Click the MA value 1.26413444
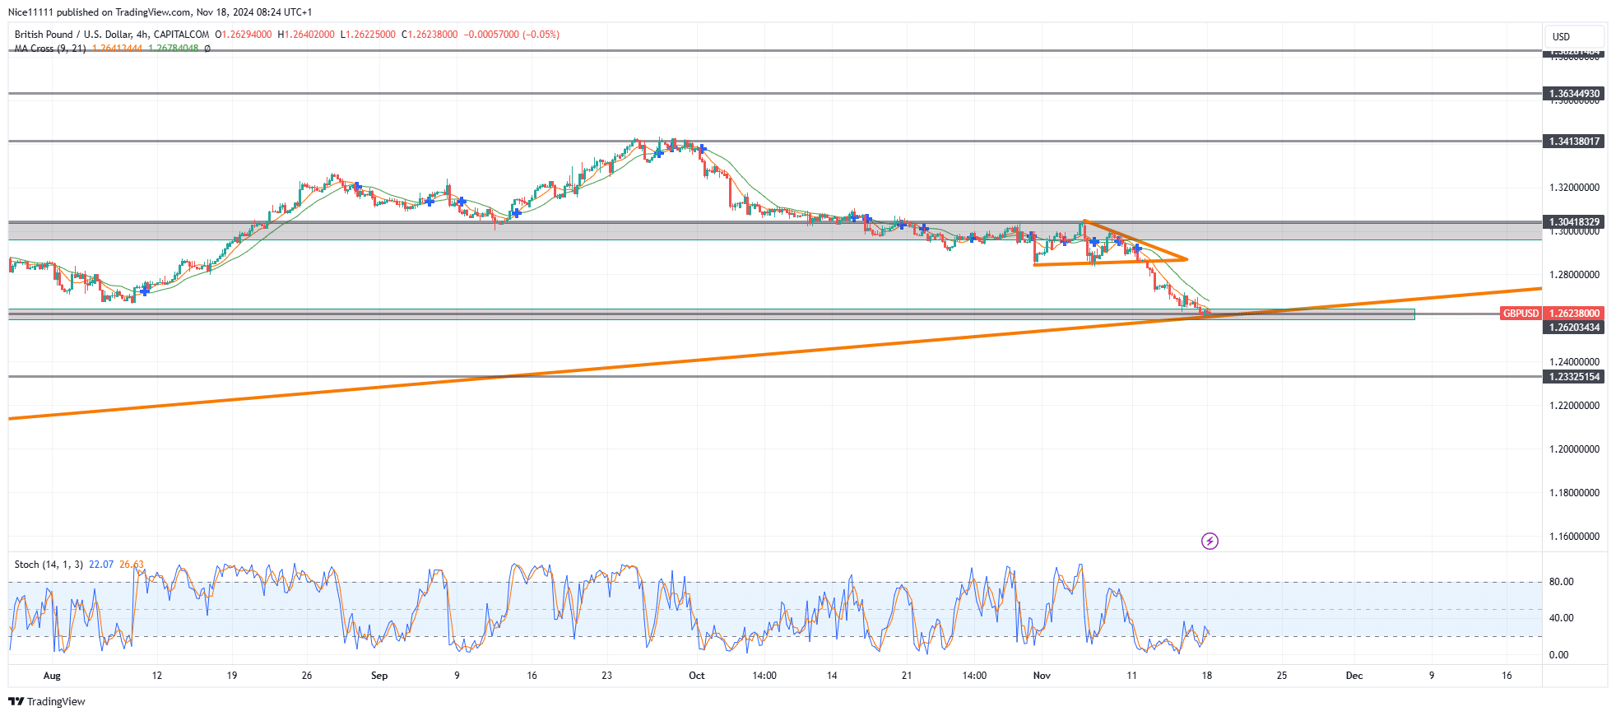Image resolution: width=1616 pixels, height=716 pixels. [x=117, y=49]
